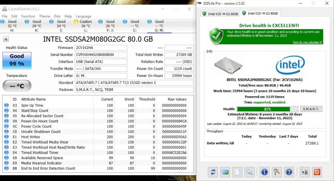The image size is (334, 181).
Task: Click the blue info icon in SSDLife
Action: coord(264,172)
